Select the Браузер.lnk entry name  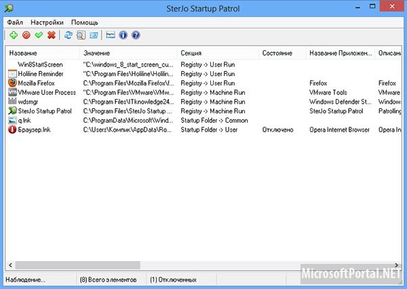(x=35, y=130)
